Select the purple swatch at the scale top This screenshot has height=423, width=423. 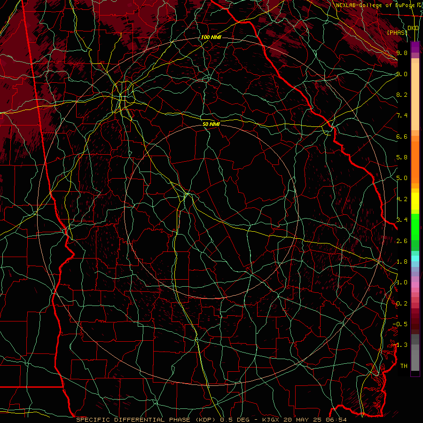(x=415, y=47)
